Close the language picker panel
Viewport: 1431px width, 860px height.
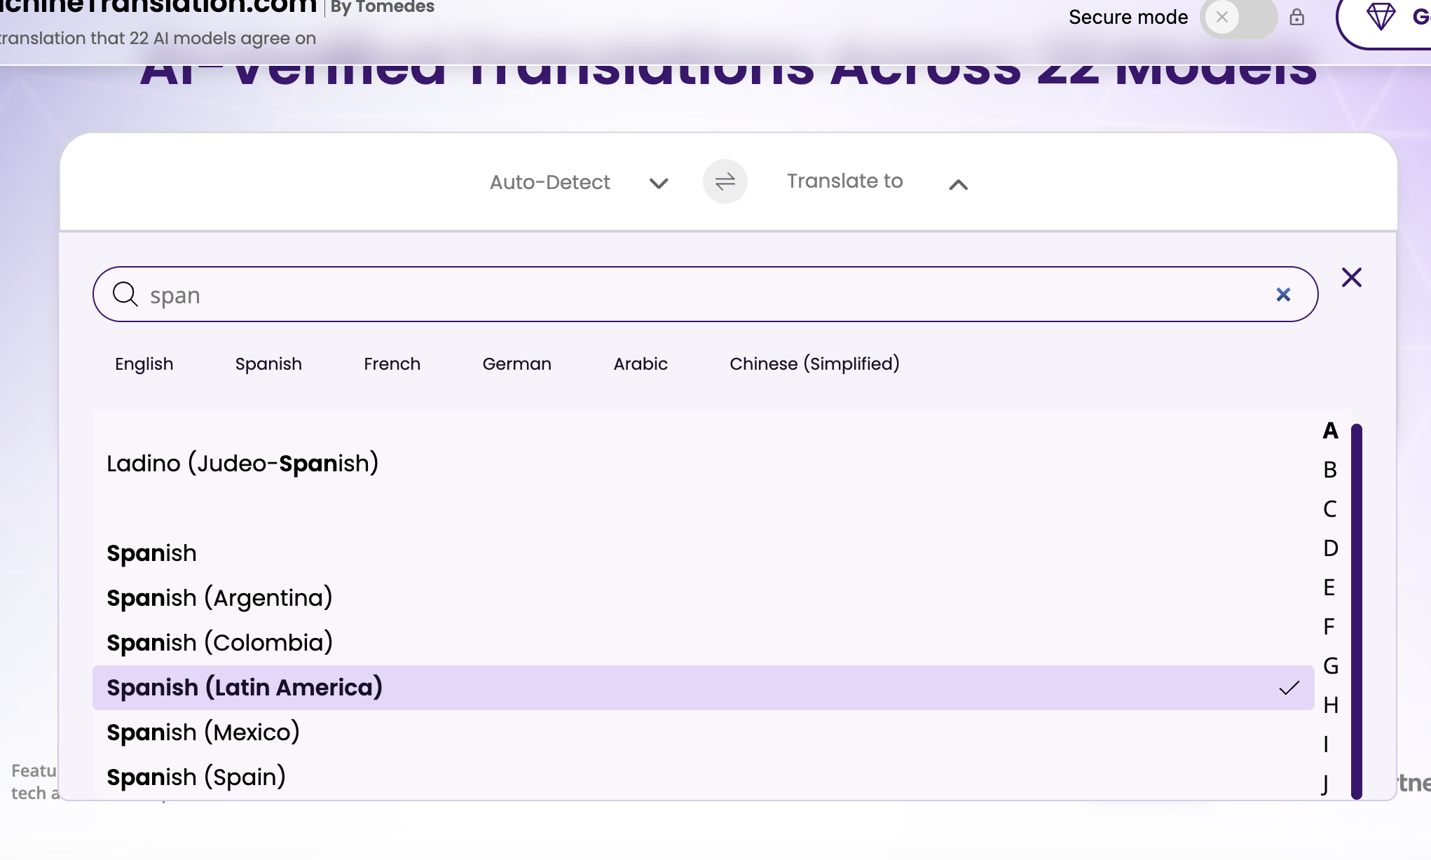pos(1351,277)
